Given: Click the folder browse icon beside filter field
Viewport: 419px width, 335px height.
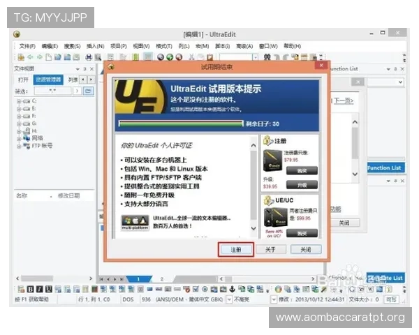Looking at the screenshot, I should tap(88, 91).
